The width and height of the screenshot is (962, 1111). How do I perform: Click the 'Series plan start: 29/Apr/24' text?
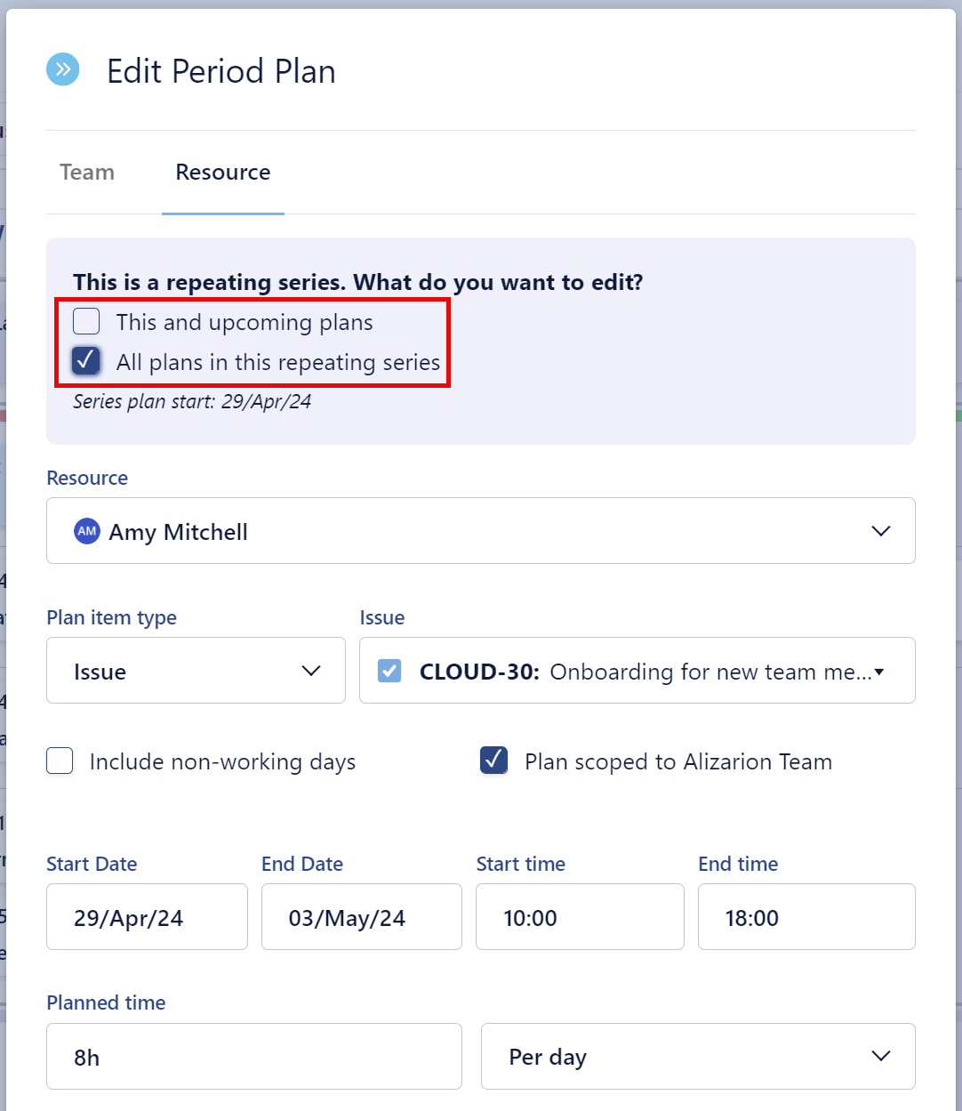click(x=192, y=401)
